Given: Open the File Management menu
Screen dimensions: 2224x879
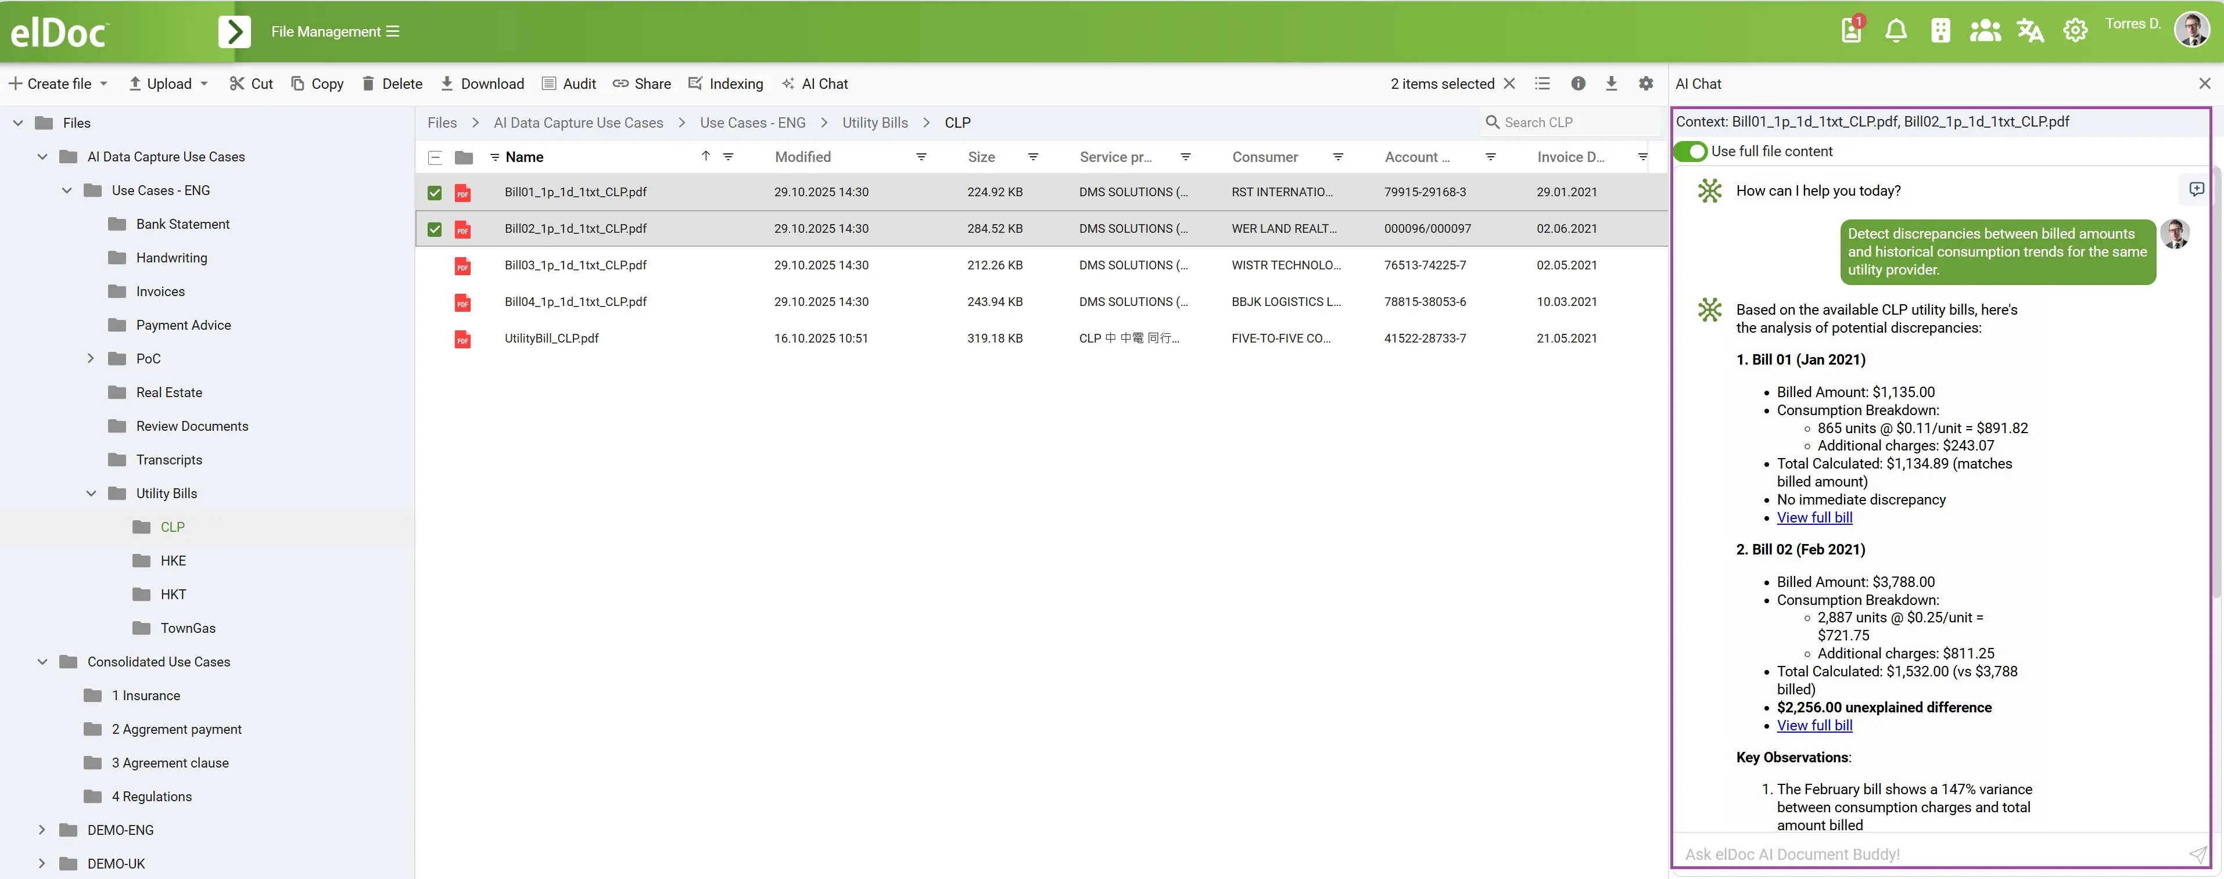Looking at the screenshot, I should click(x=335, y=32).
